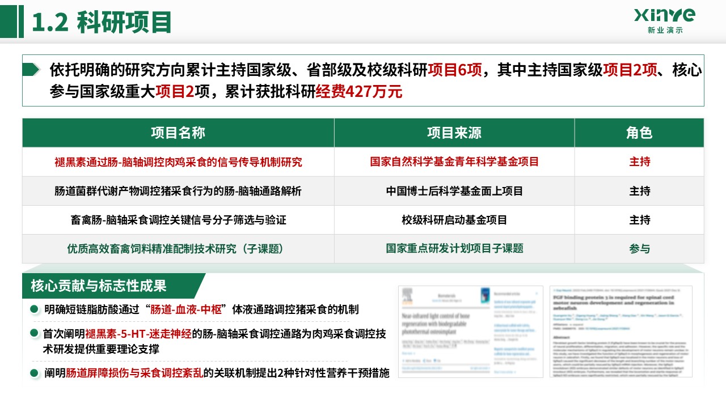Click "主持" in the 褪黑素 project row

coord(639,162)
